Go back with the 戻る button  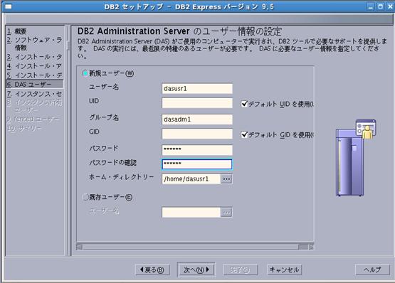152,270
